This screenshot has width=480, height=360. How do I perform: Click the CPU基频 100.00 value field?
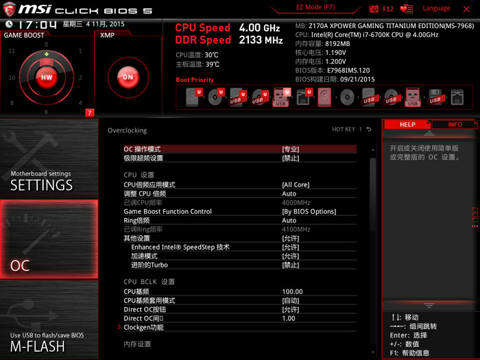click(292, 291)
